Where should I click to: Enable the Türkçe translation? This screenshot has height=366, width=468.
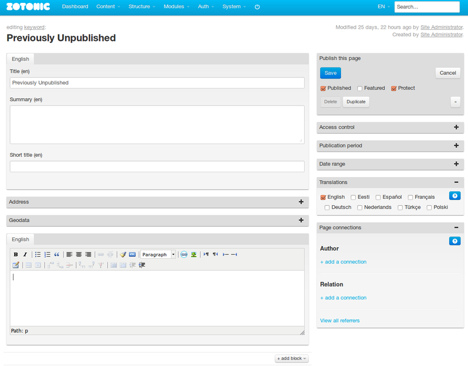(400, 208)
